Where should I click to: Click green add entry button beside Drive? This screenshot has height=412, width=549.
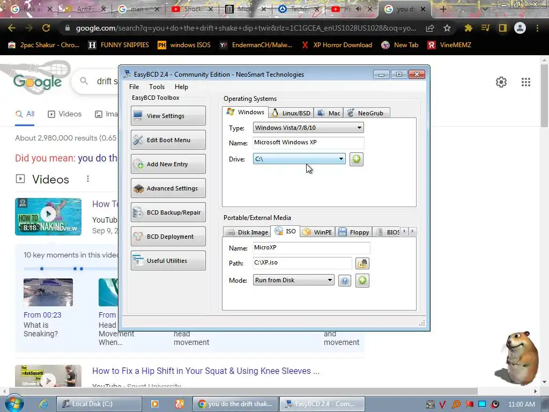(356, 159)
